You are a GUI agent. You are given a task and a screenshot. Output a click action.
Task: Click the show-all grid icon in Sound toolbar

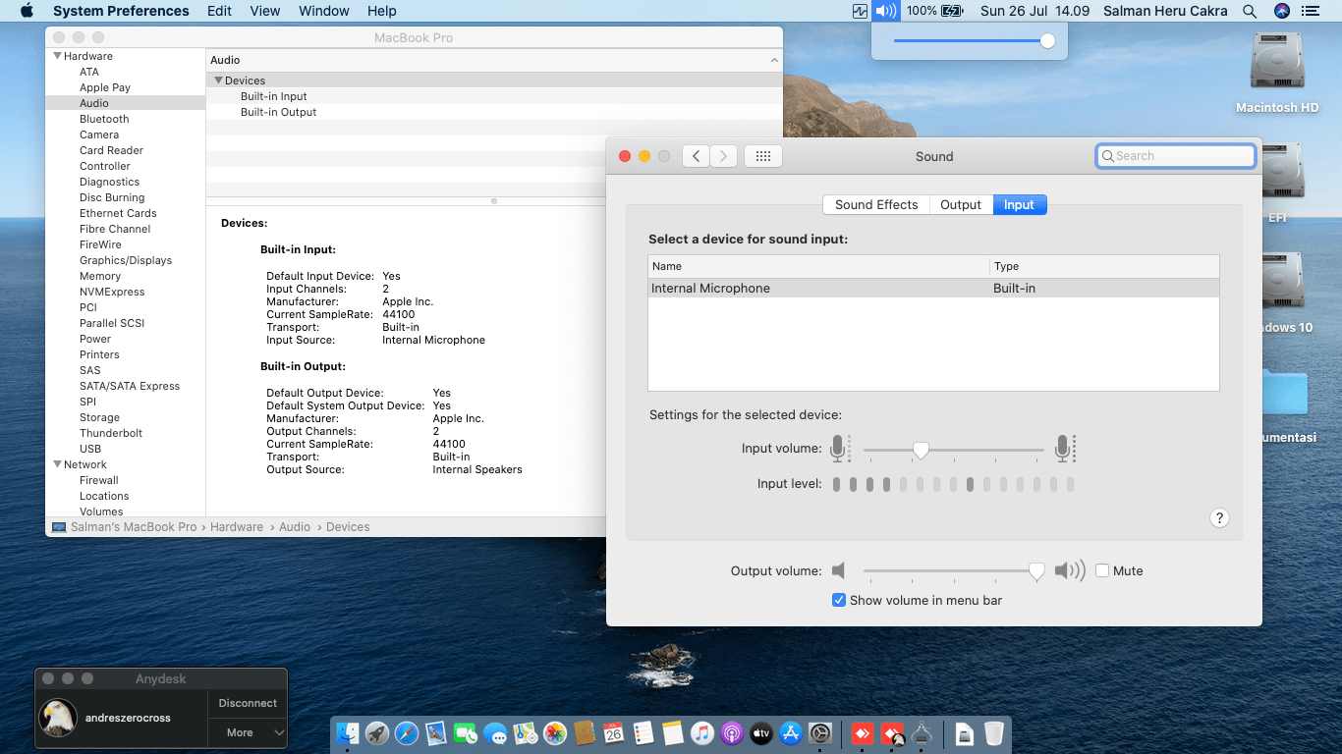(x=762, y=156)
